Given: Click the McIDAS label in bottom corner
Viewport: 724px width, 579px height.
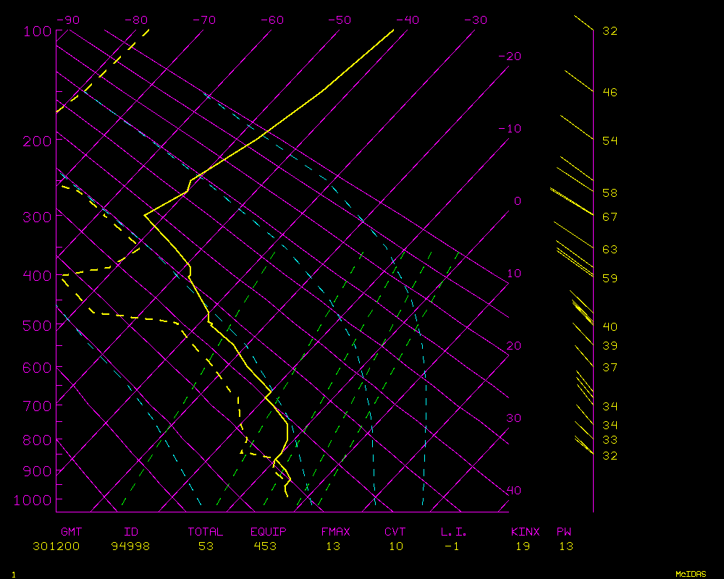Looking at the screenshot, I should 691,574.
